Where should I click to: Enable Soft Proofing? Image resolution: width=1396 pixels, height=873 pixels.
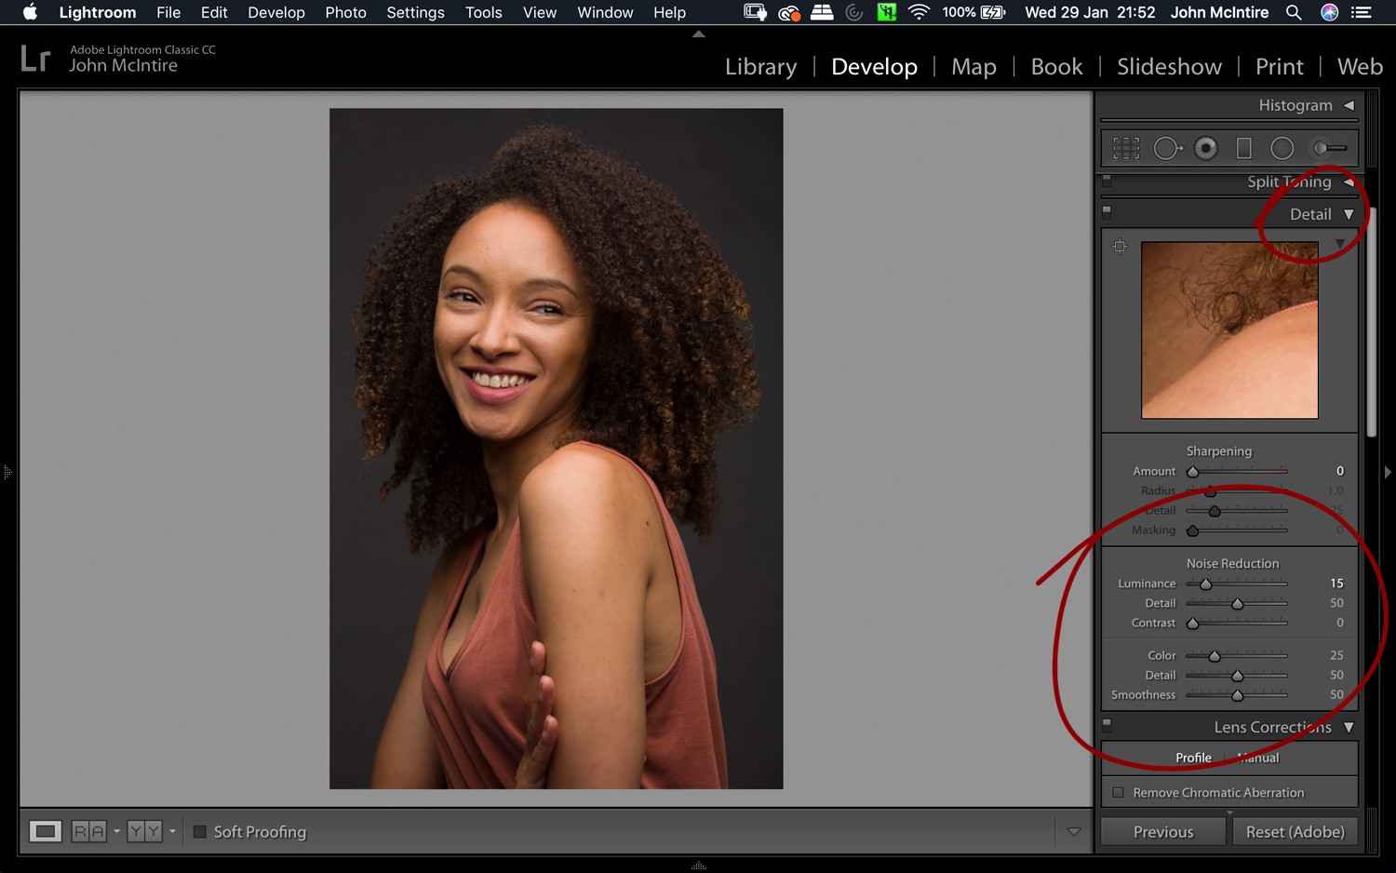pos(199,831)
